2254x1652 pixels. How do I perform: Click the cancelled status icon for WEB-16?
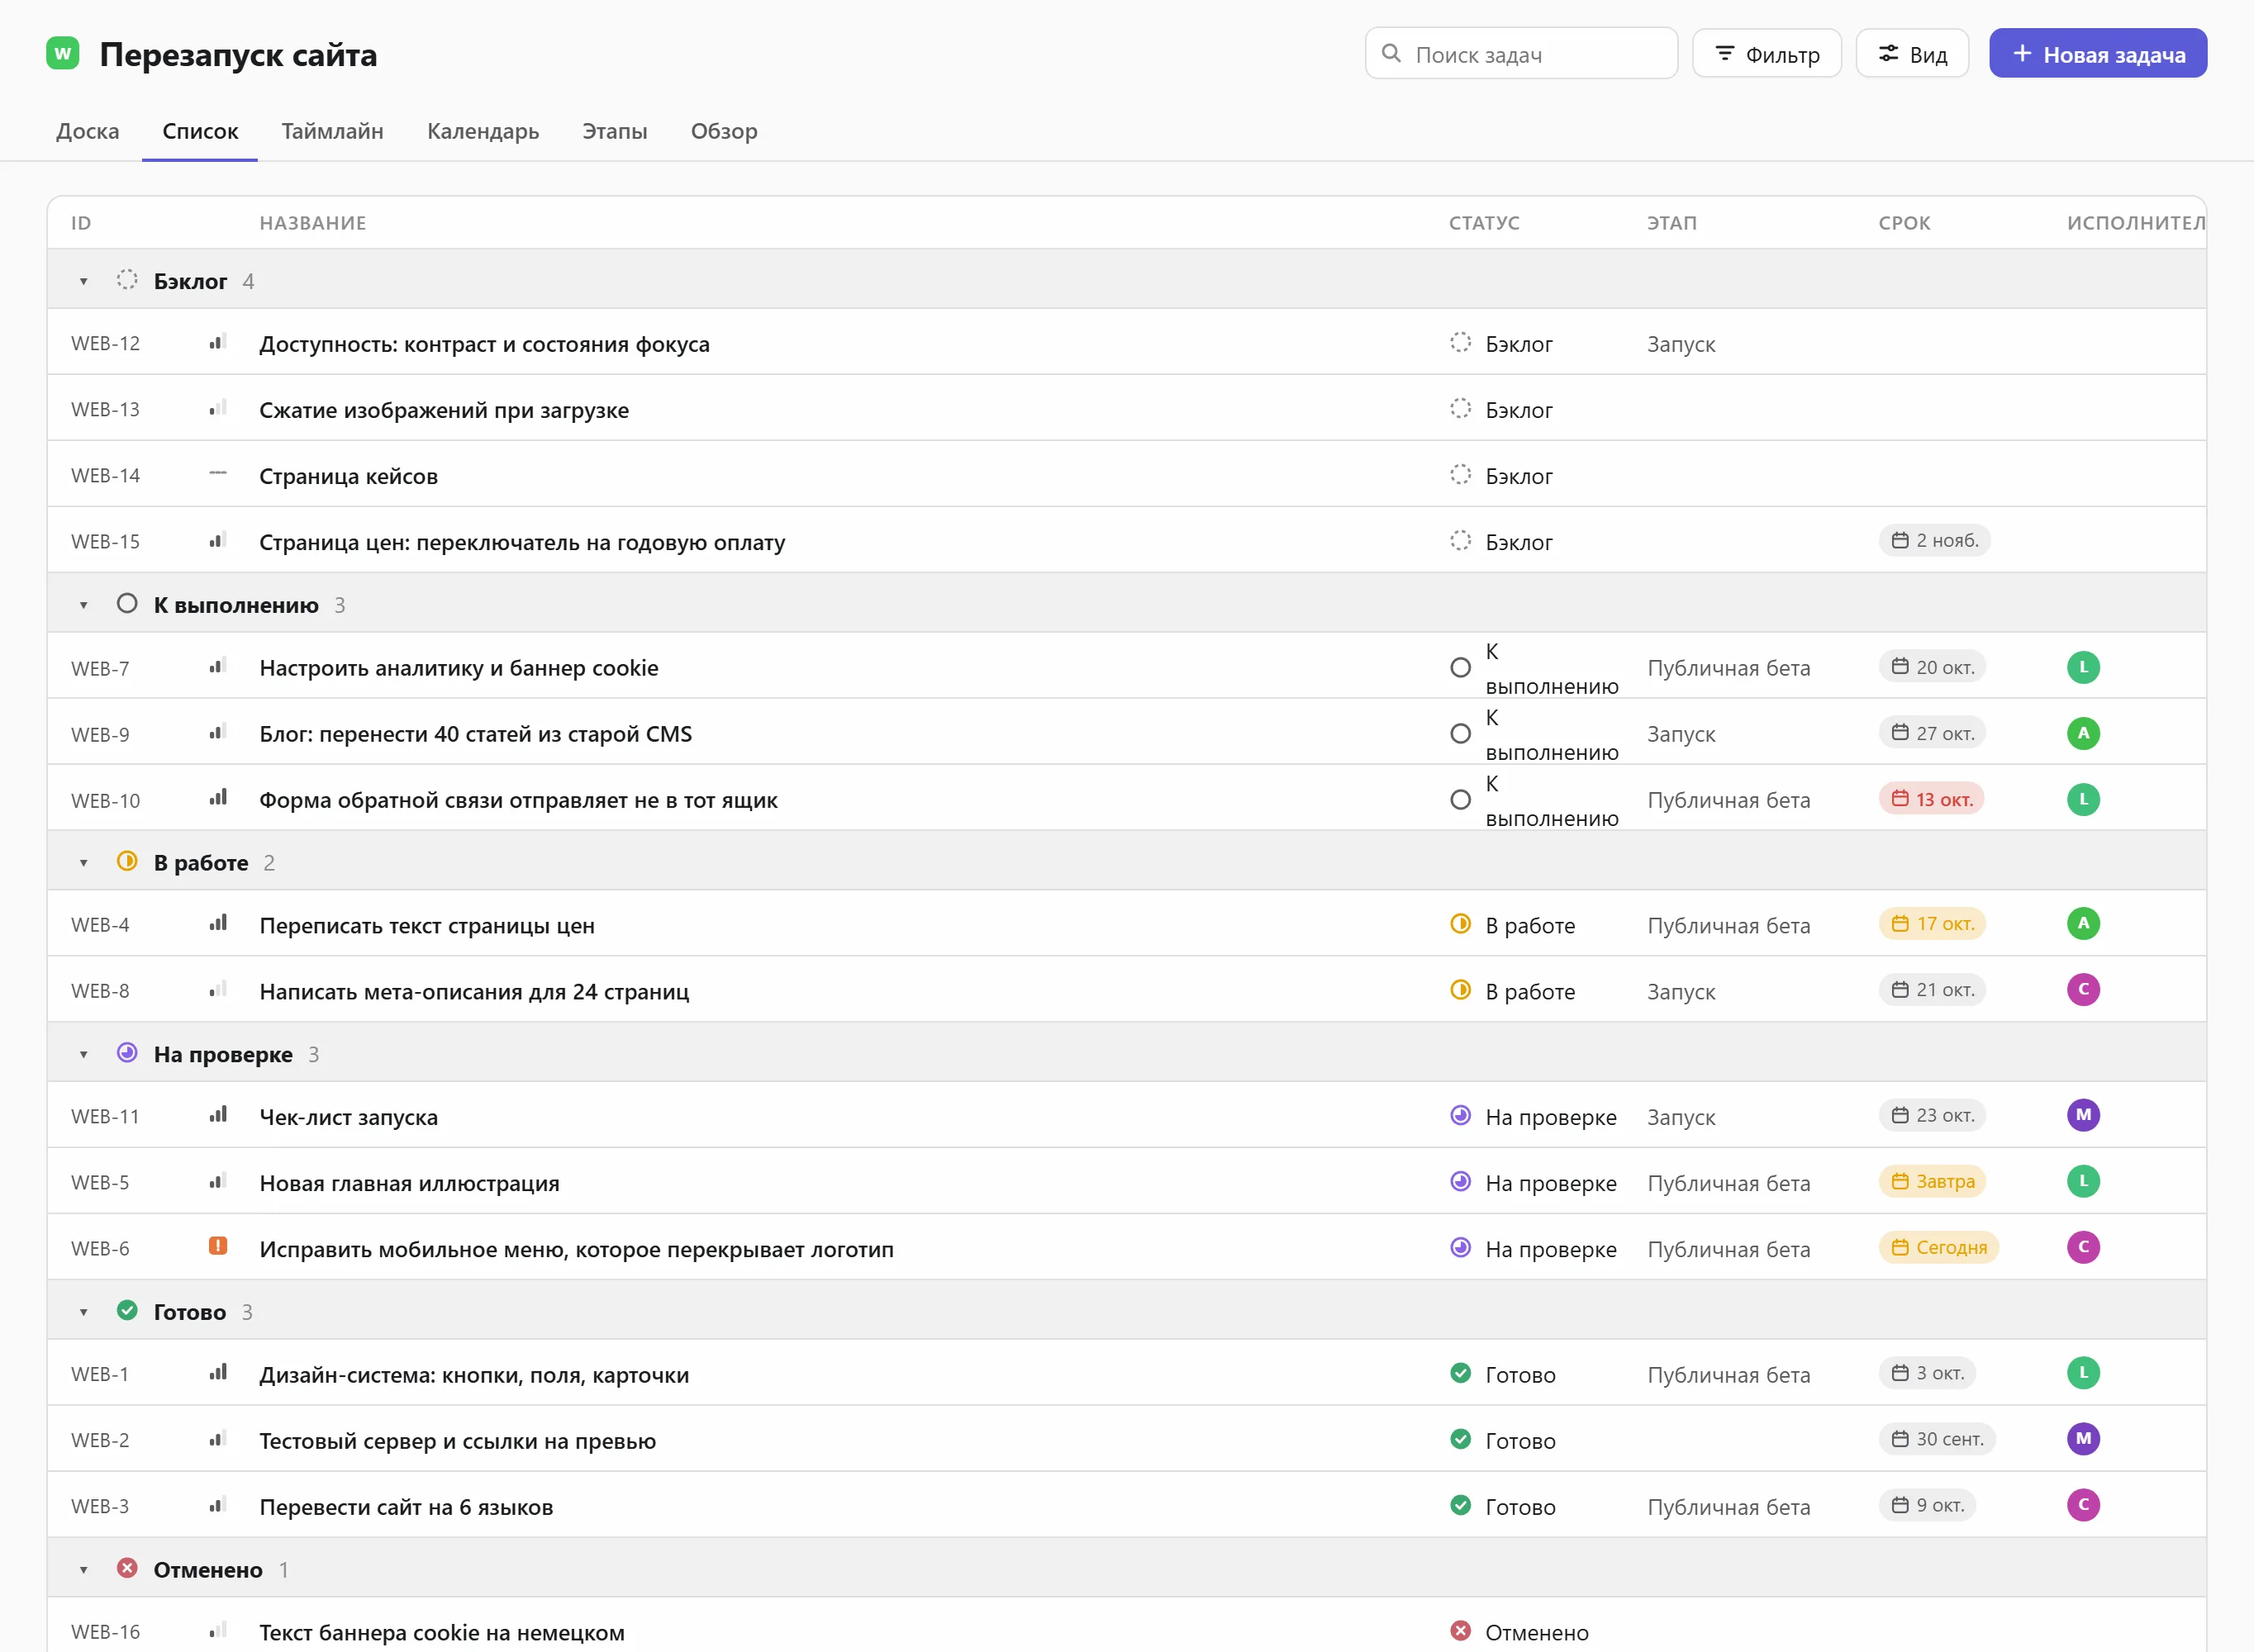(x=1460, y=1631)
